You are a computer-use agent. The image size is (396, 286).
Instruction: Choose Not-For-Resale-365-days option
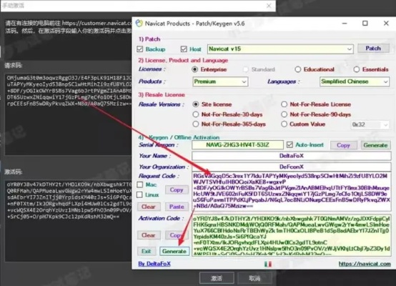point(196,124)
